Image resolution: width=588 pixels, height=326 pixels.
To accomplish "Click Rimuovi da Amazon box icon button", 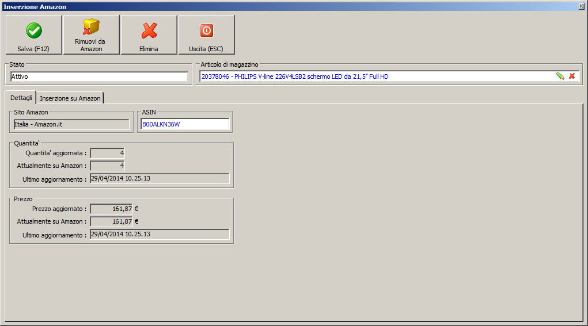I will (x=91, y=35).
